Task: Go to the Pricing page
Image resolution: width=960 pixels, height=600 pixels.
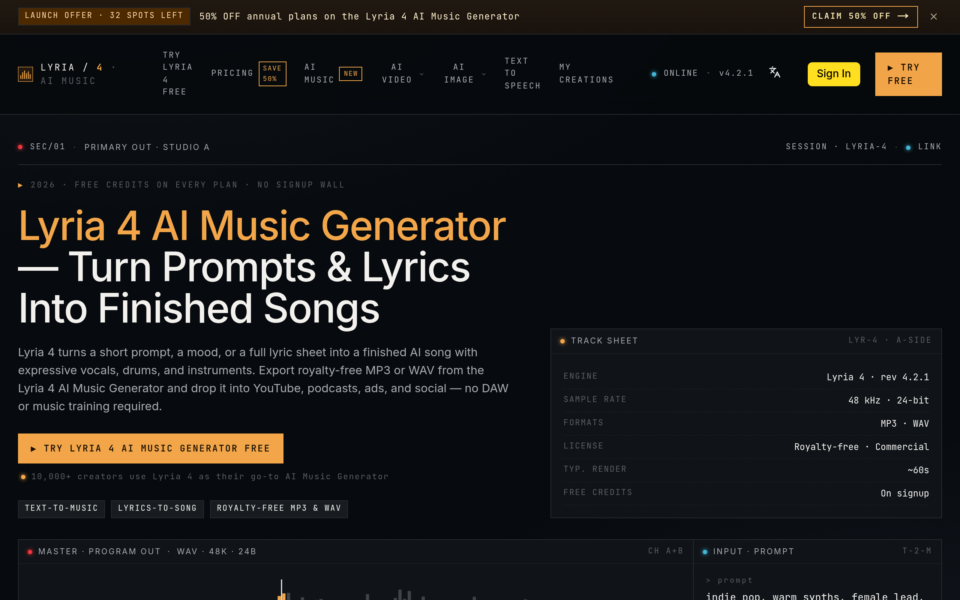Action: coord(232,73)
